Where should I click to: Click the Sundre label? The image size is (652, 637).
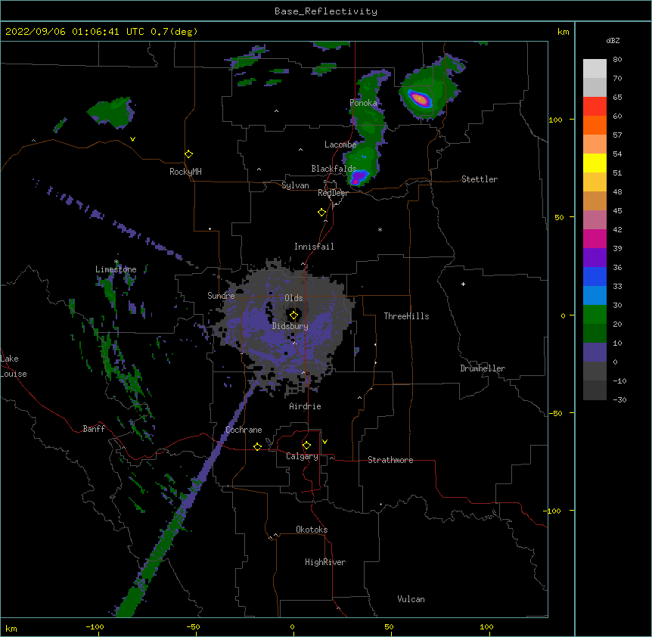coord(221,296)
